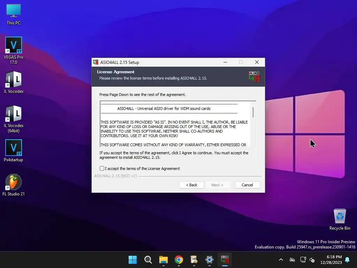Click "Universal ASIO driver for WDM sound cards" line
This screenshot has width=357, height=268.
click(x=174, y=109)
